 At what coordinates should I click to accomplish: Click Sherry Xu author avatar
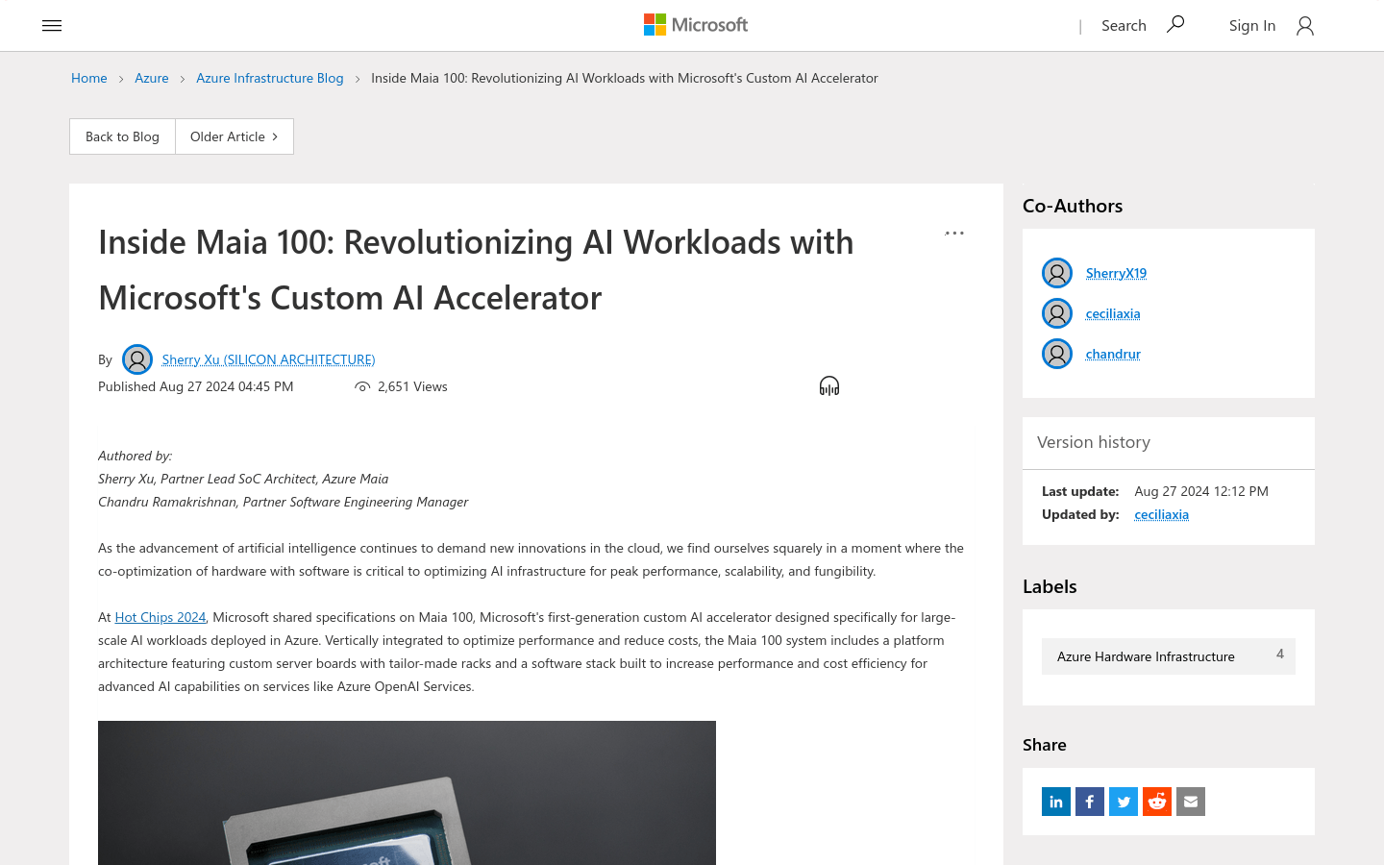coord(137,359)
